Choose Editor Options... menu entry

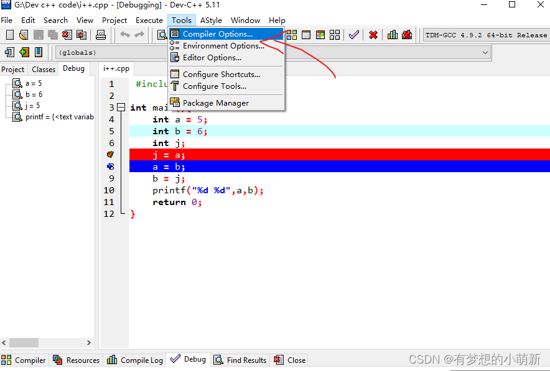[226, 58]
